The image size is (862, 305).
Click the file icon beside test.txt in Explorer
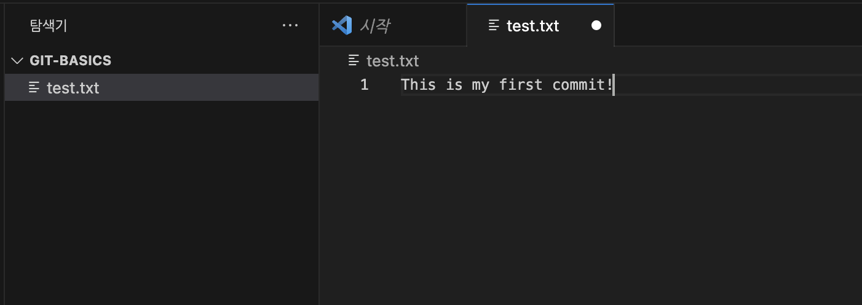34,88
